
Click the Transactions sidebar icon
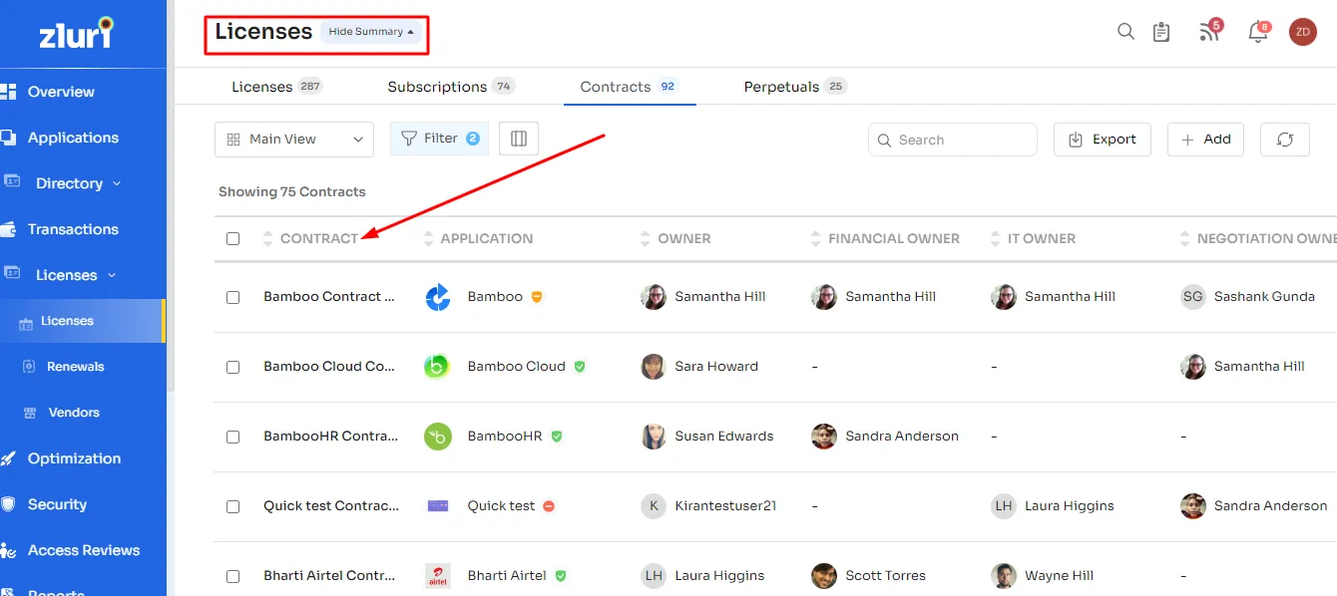pyautogui.click(x=8, y=229)
